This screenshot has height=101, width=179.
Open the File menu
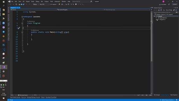point(12,1)
